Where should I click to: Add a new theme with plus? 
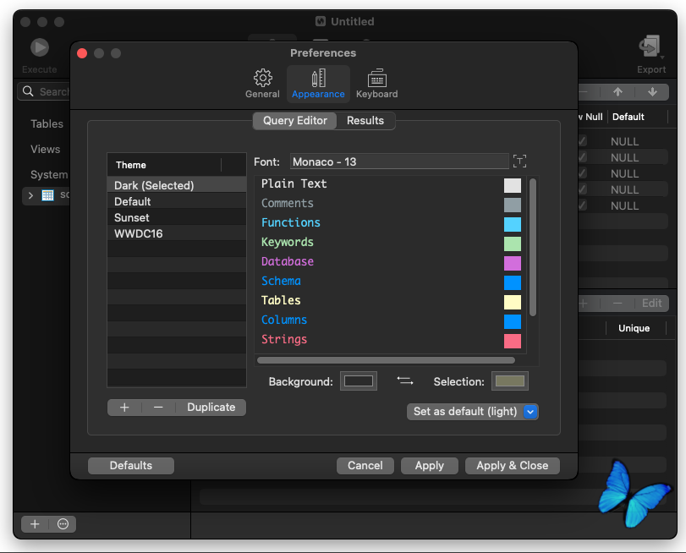pyautogui.click(x=124, y=408)
